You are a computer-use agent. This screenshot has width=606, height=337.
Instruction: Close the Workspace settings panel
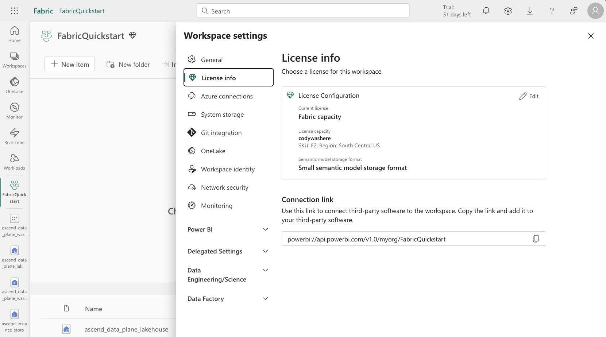(591, 36)
